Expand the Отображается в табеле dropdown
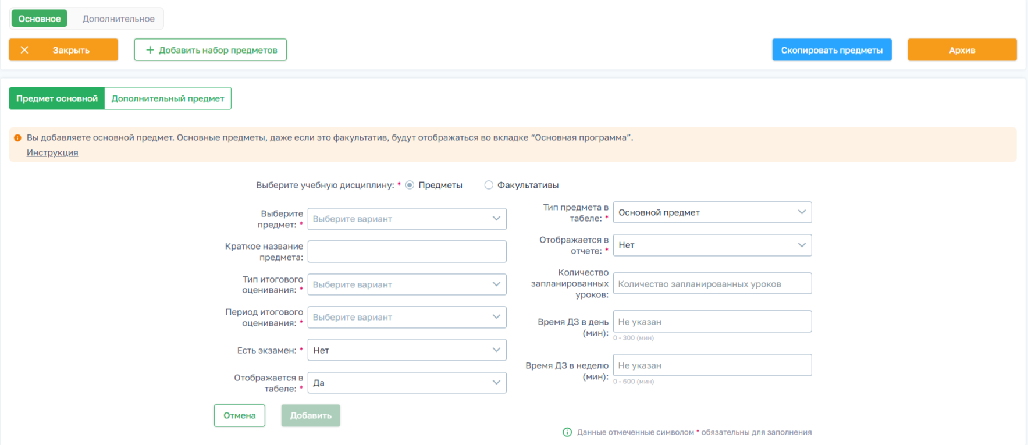The image size is (1028, 445). point(407,383)
